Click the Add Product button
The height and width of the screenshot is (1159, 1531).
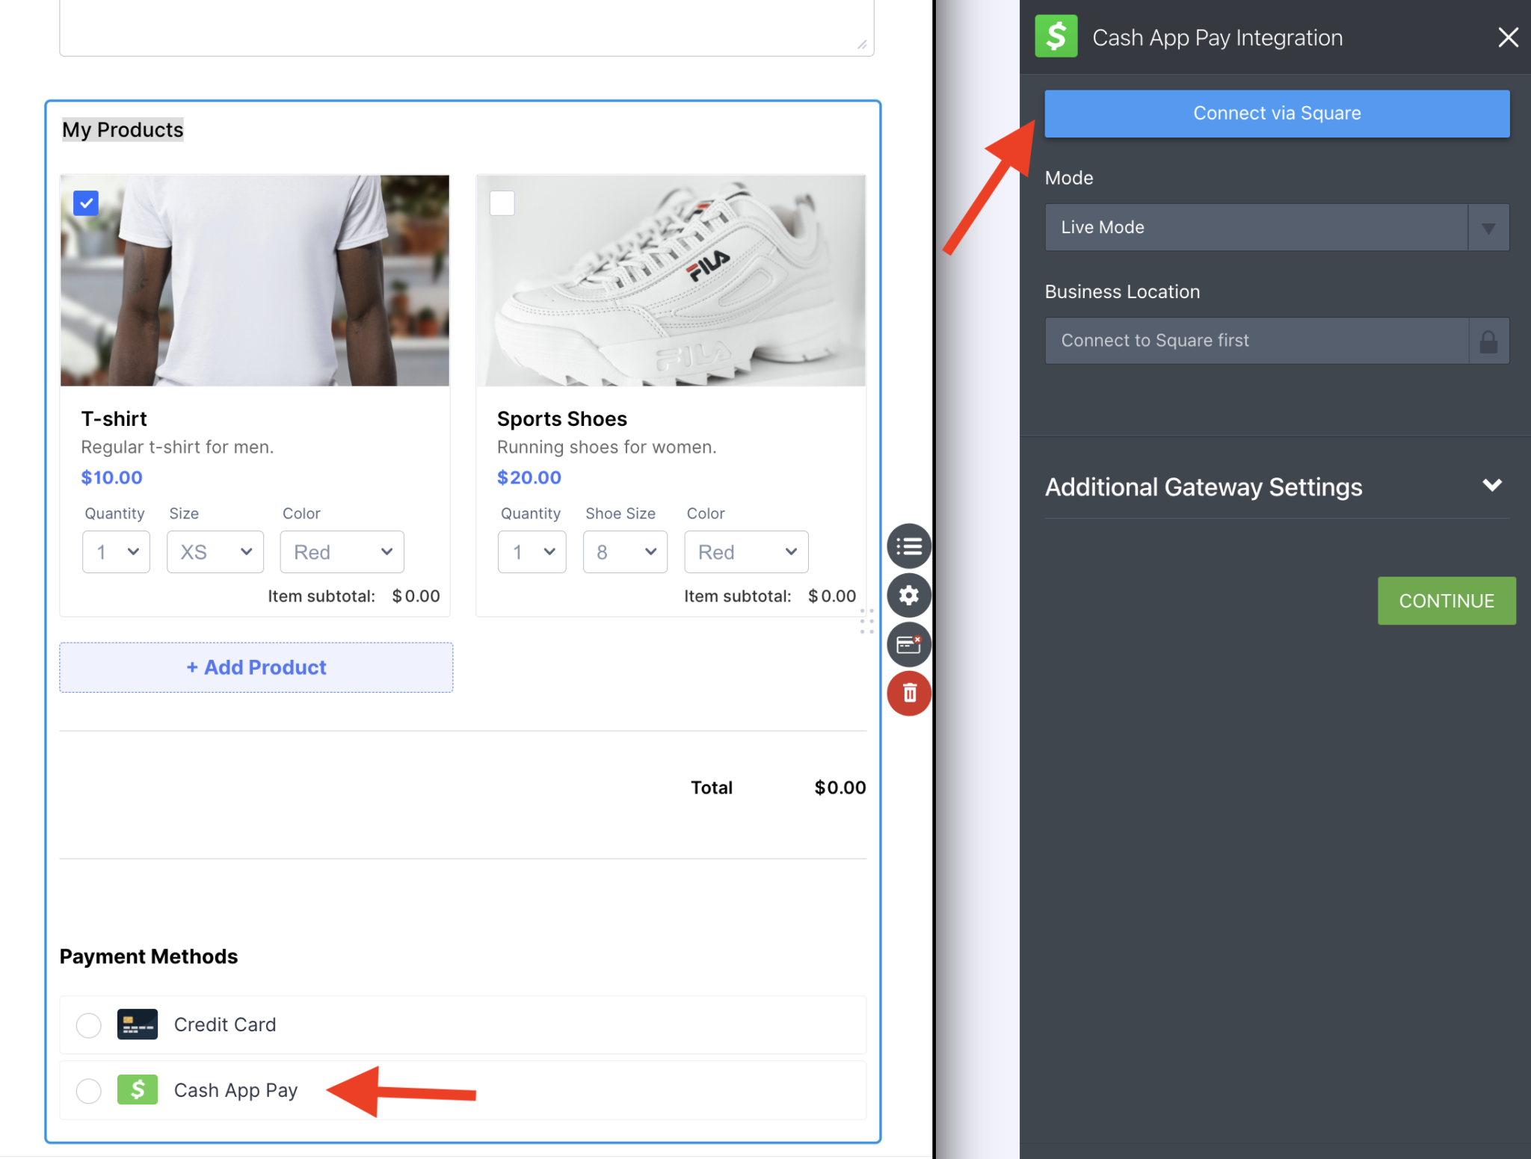[256, 667]
